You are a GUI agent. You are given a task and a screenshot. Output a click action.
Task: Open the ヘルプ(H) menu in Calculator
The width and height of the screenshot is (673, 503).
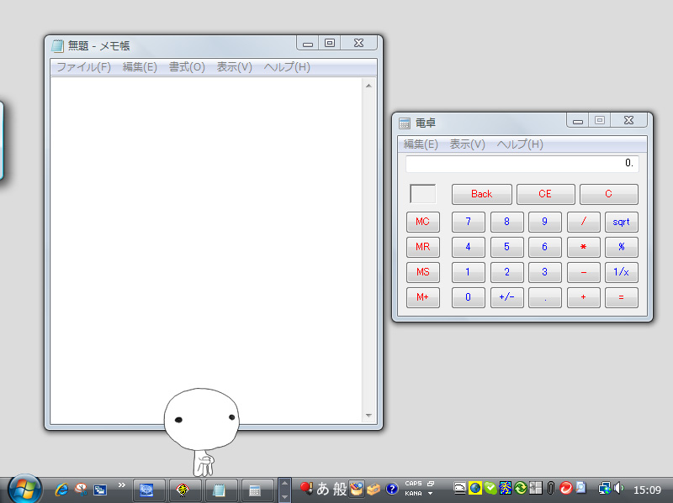point(520,144)
